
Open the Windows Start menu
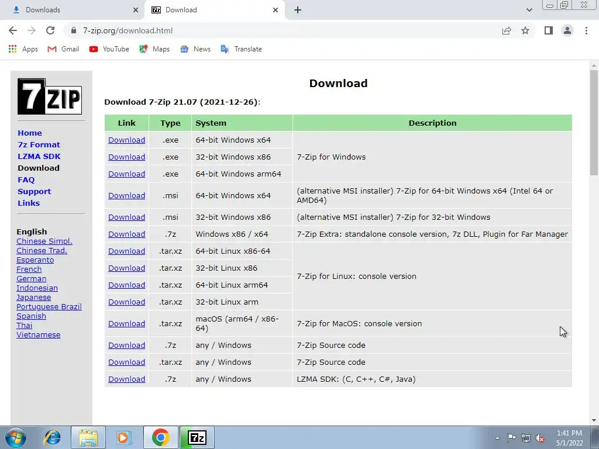[x=16, y=437]
